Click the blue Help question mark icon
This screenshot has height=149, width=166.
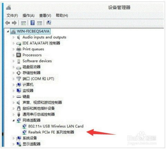[33, 23]
